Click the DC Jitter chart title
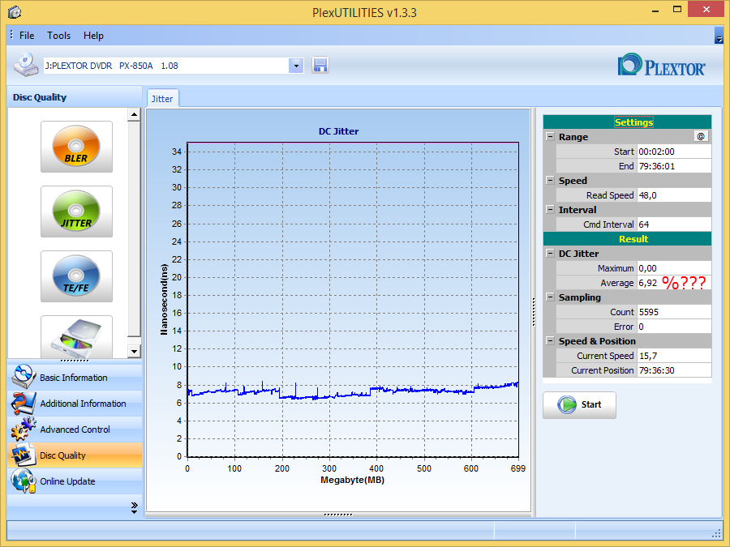 click(338, 131)
